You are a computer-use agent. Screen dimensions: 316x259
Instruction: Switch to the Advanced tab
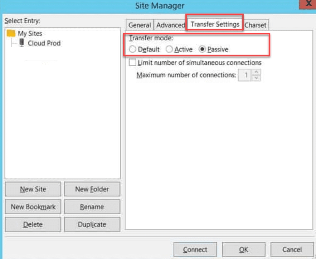coord(170,25)
